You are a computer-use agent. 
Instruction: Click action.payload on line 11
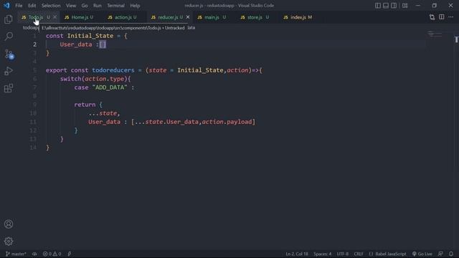click(x=227, y=122)
